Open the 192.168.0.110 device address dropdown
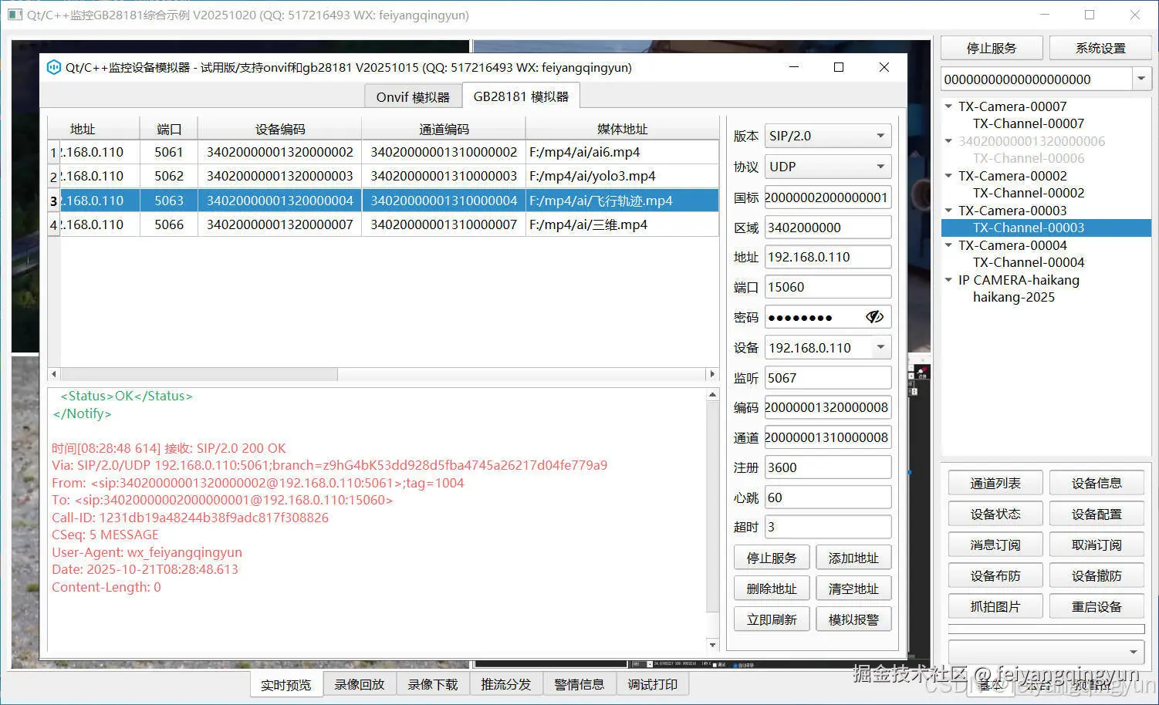Screen dimensions: 1159x705 point(880,348)
